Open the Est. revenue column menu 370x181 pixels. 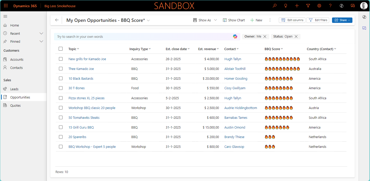tap(209, 49)
